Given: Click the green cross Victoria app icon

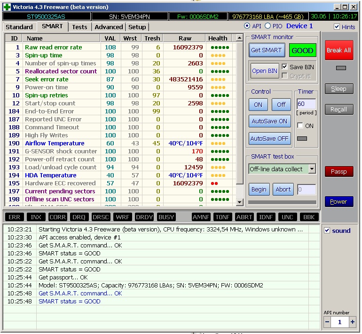Looking at the screenshot, I should pyautogui.click(x=7, y=7).
